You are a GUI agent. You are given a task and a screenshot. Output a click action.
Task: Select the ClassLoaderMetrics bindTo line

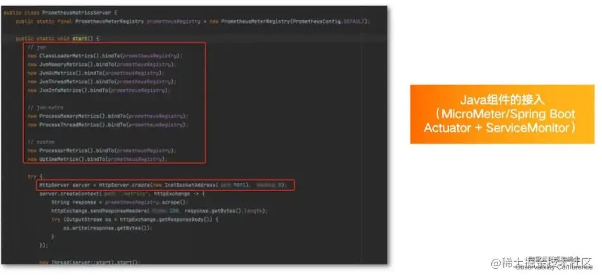(x=104, y=56)
